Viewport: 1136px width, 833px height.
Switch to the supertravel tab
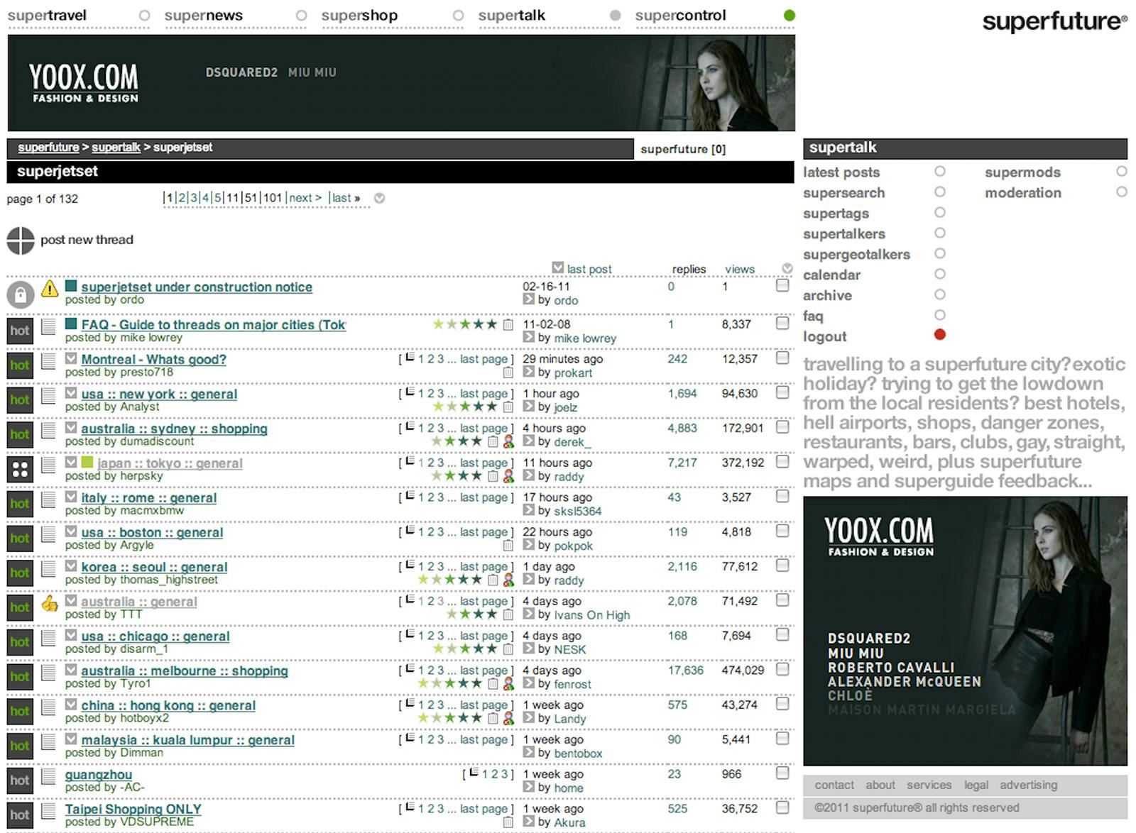[x=47, y=16]
